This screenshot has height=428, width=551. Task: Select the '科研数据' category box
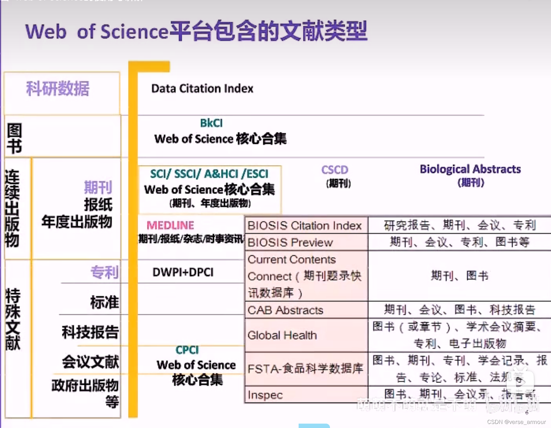tap(62, 93)
